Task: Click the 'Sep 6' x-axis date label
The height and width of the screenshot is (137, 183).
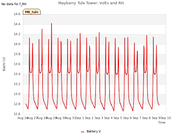Action: coord(128,118)
